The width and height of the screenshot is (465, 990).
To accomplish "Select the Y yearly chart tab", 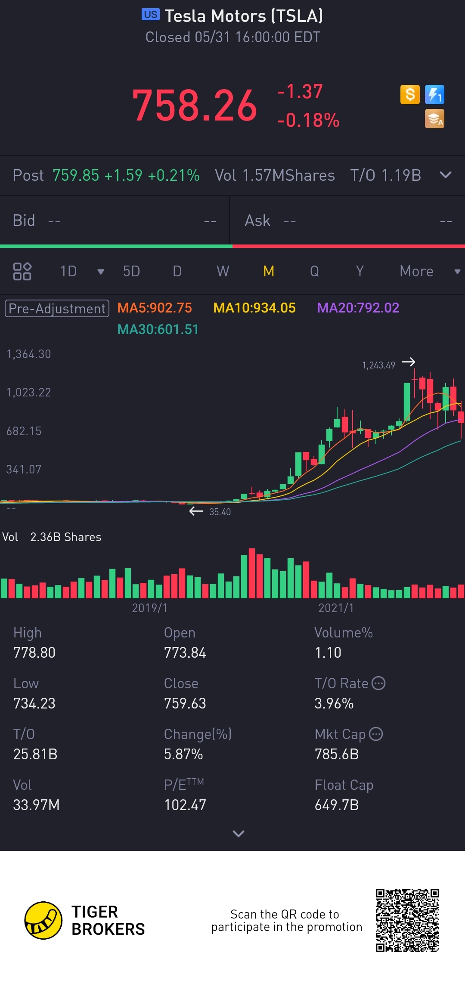I will pos(360,271).
